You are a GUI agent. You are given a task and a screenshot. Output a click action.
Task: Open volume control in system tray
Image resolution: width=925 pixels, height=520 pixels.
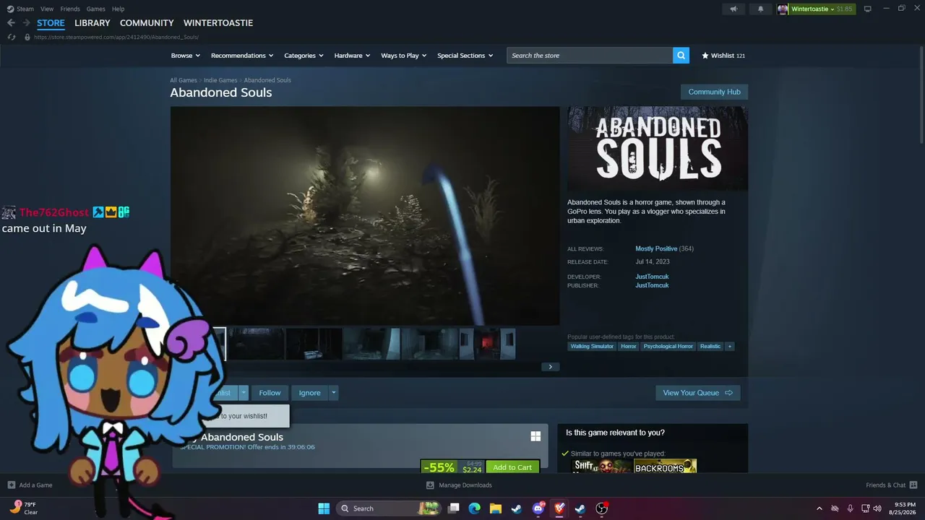click(x=877, y=508)
